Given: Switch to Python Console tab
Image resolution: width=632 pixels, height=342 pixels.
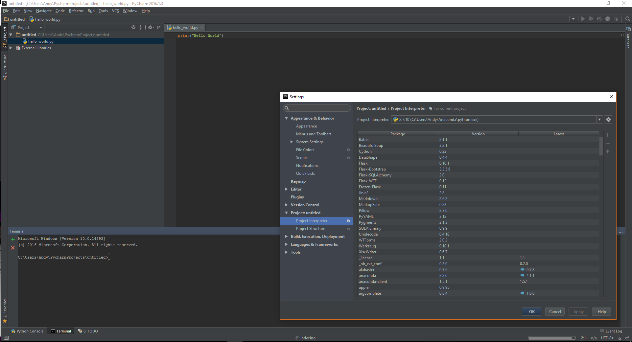Looking at the screenshot, I should tap(27, 331).
